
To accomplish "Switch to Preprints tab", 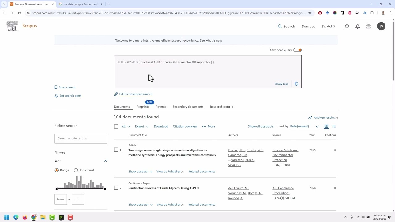I will point(143,107).
